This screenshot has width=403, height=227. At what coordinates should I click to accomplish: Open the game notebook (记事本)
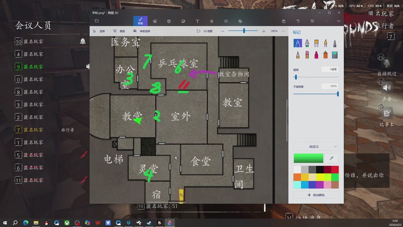[x=386, y=113]
